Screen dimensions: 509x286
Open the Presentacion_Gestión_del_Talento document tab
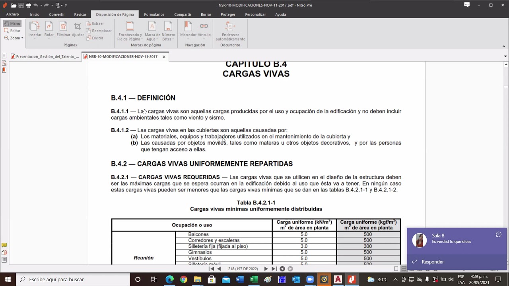pyautogui.click(x=45, y=56)
